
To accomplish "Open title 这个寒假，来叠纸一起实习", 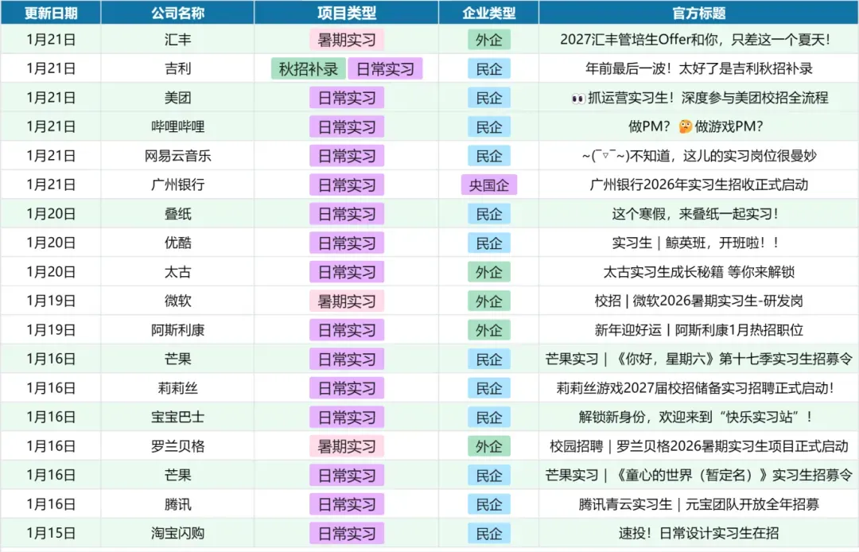I will (x=694, y=214).
